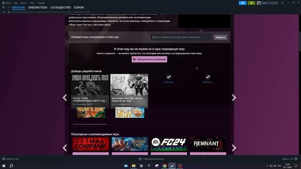Viewport: 301px width, 169px height.
Task: Click the Baldur's Gate 3 game tile
Action: point(130,144)
